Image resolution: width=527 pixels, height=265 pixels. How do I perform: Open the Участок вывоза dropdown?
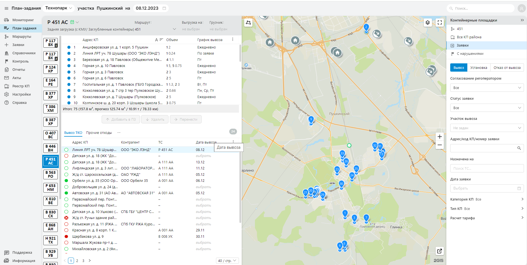point(487,128)
